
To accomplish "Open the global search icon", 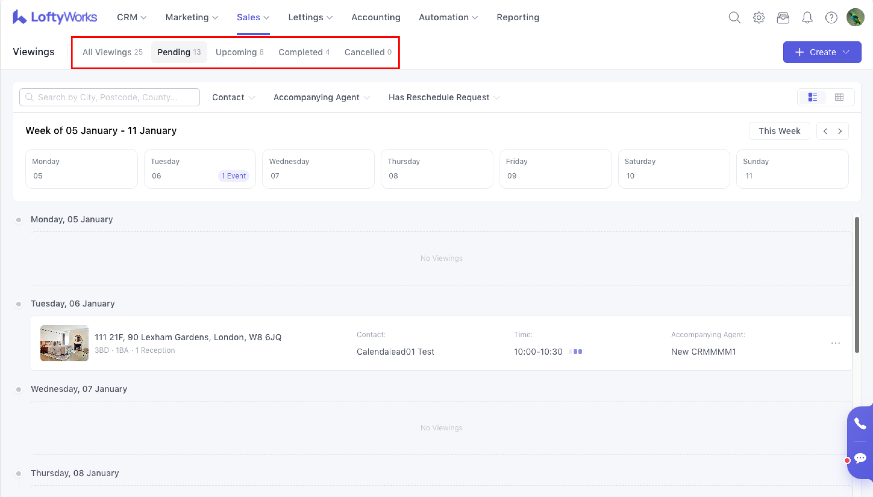I will (734, 17).
